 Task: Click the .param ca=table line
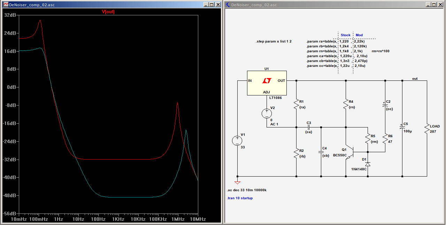[337, 56]
